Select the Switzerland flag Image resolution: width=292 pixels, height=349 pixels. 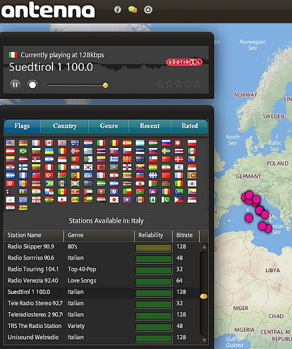point(178,142)
